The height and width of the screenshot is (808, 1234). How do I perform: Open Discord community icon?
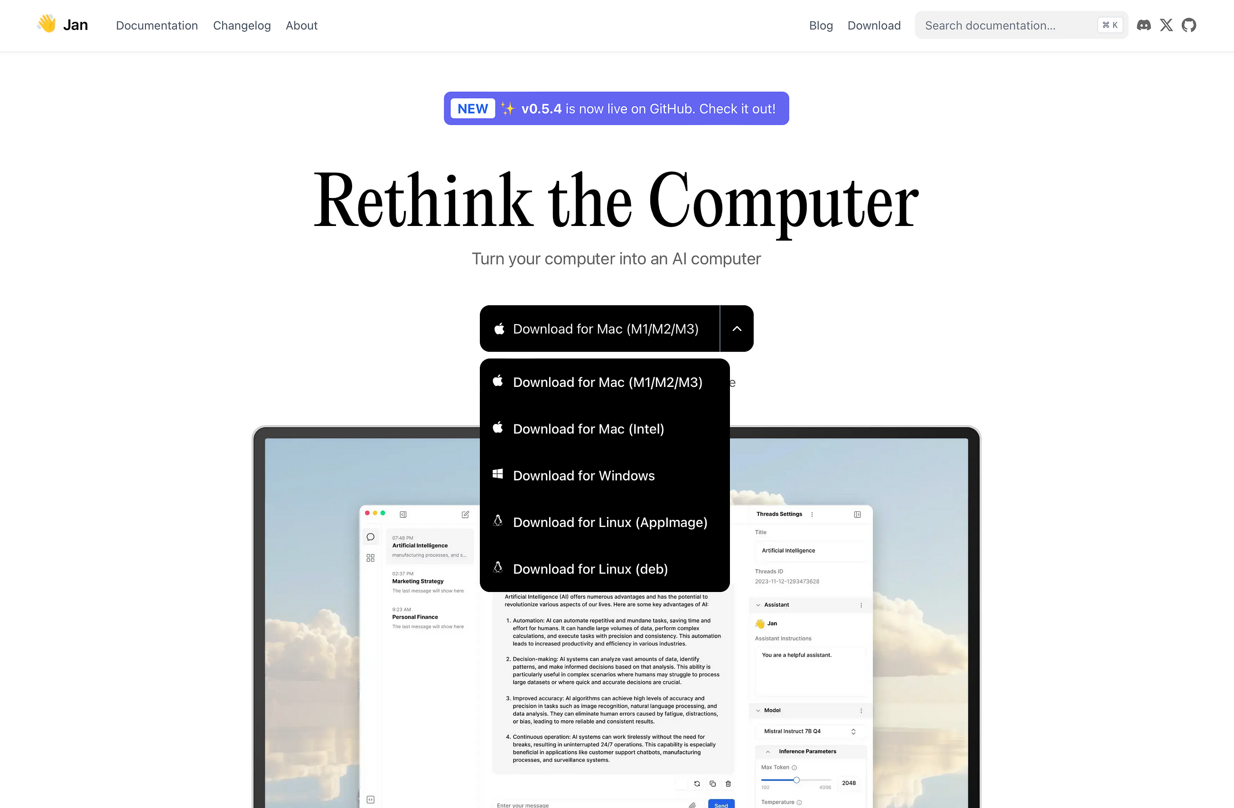[x=1143, y=25]
